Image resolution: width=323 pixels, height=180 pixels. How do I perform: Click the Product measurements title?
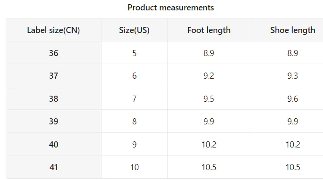click(x=170, y=8)
